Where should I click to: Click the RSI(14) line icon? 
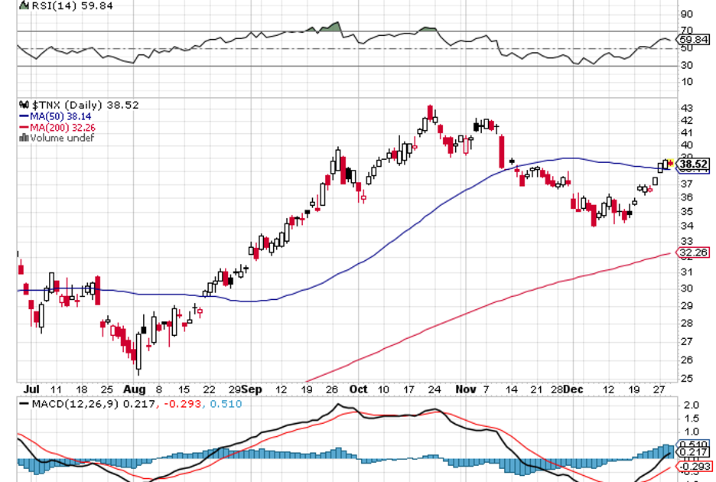point(24,5)
